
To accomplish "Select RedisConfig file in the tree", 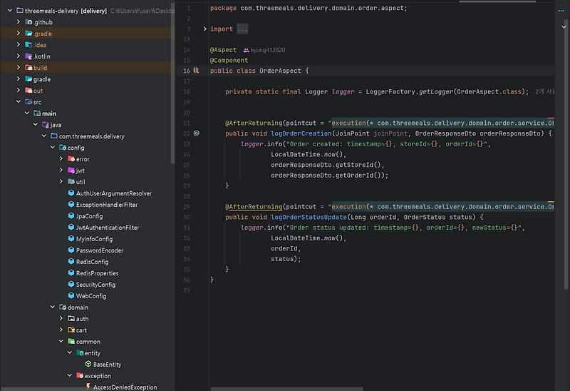I will [92, 262].
